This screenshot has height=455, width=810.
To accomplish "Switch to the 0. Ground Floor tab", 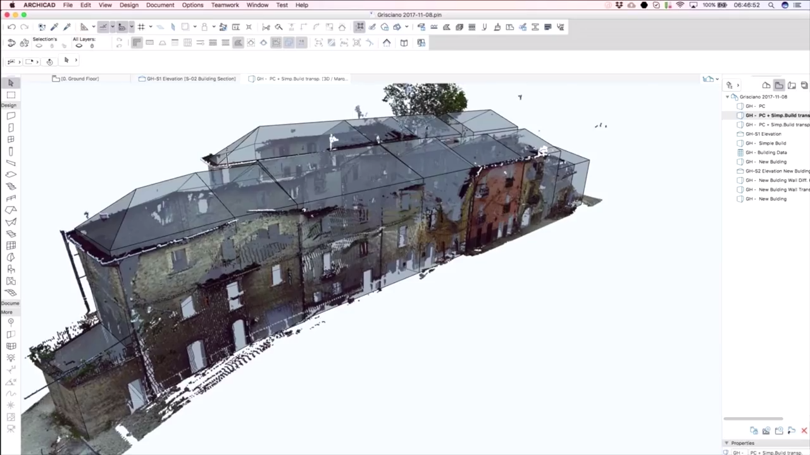I will point(79,78).
